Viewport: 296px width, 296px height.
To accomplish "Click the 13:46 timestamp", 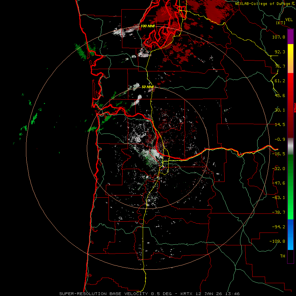I will [233, 294].
